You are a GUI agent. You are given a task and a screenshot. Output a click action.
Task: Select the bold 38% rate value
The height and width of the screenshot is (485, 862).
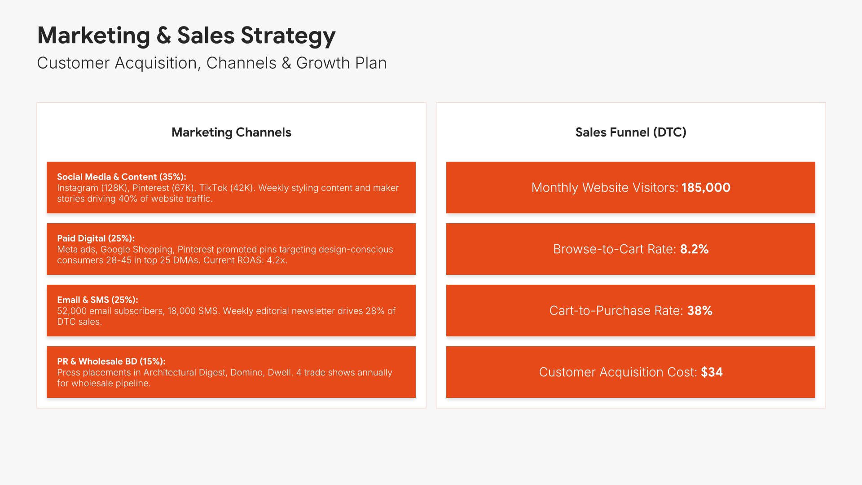pos(699,311)
